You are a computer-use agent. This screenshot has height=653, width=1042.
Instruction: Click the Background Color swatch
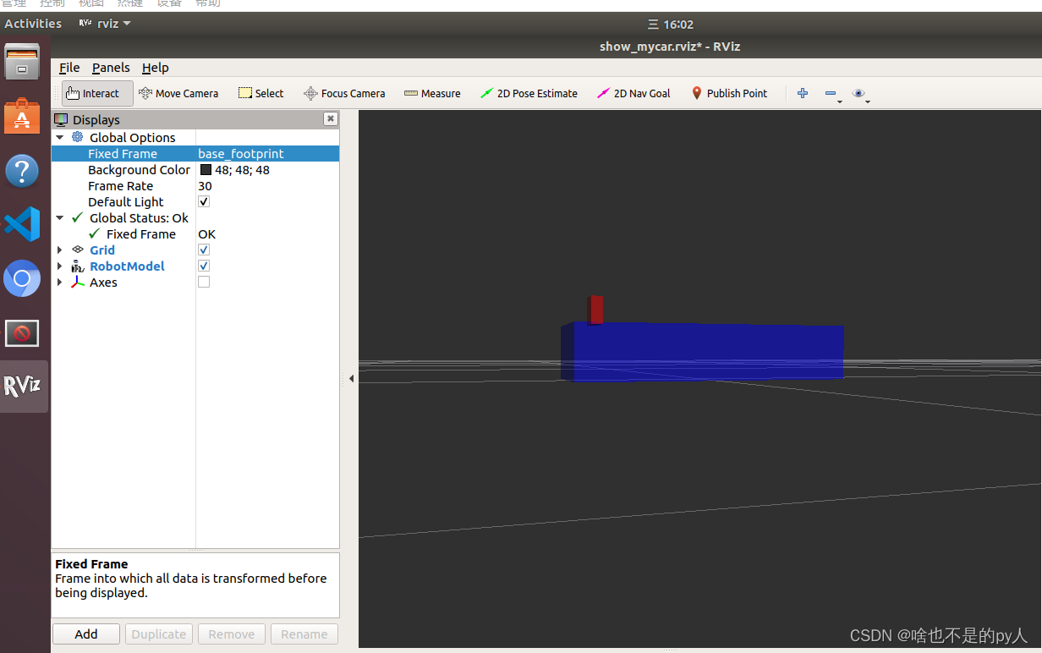[x=206, y=169]
